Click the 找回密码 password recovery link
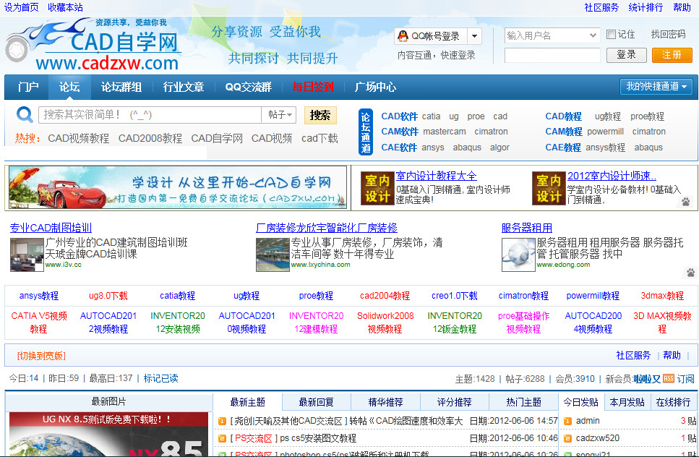The width and height of the screenshot is (699, 457). (x=669, y=35)
